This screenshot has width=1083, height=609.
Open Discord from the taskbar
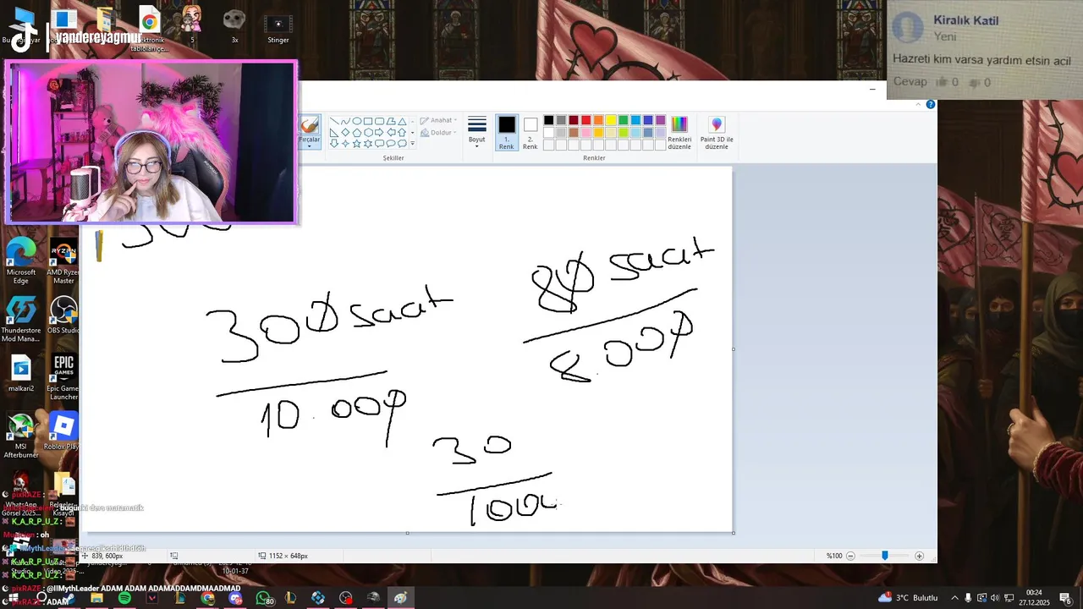click(x=235, y=598)
